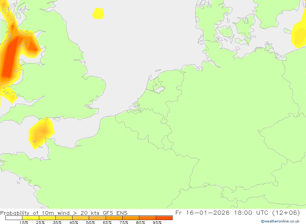Click the forecast date 'Fr 16-01-2026 18:00 UTC (12+06)'
Screen dimensions: 306x224
tap(237, 212)
